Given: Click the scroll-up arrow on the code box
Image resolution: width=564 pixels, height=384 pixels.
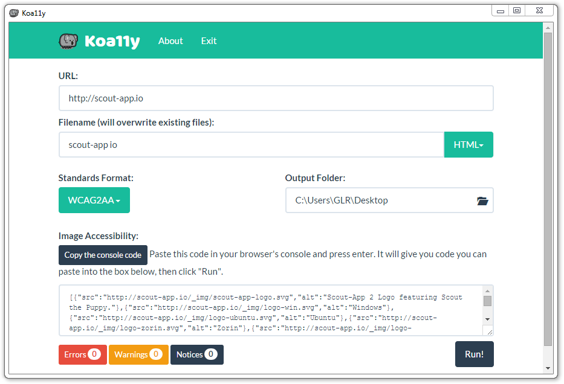Looking at the screenshot, I should 487,290.
